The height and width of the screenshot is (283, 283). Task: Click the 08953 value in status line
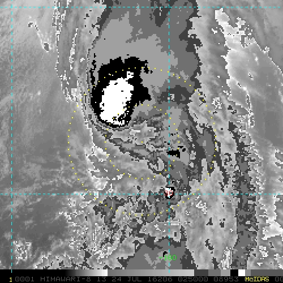(226, 279)
